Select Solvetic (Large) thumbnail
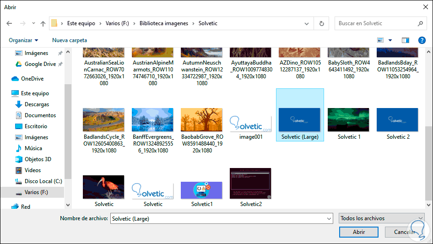 point(299,119)
